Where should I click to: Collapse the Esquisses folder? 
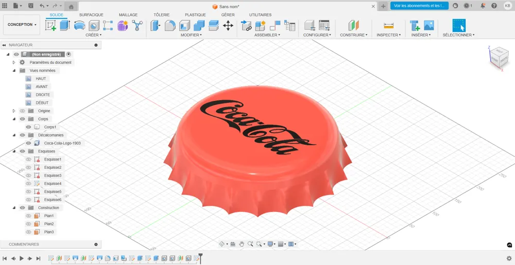(14, 151)
